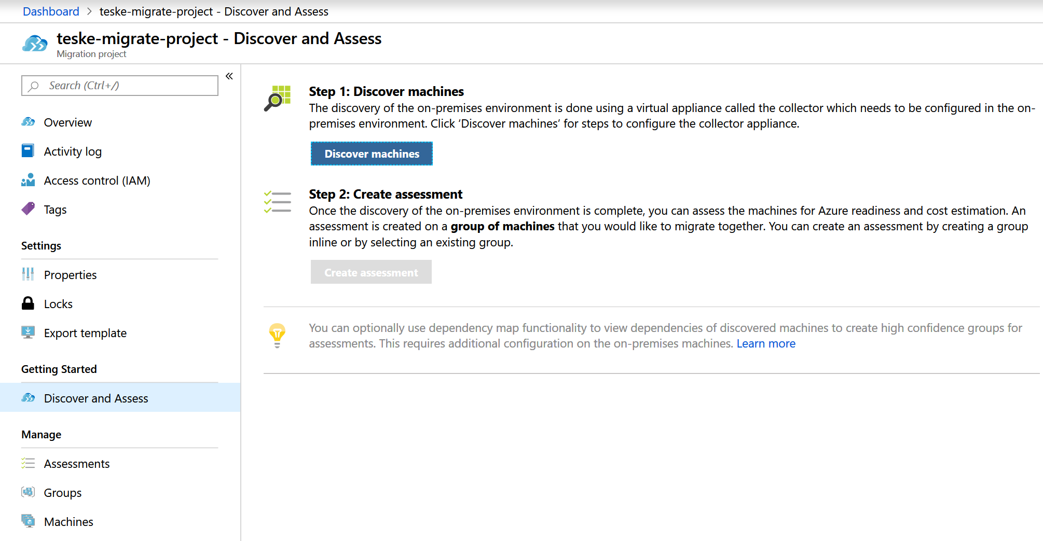Focus the Search (Ctrl+/) input field

(120, 86)
